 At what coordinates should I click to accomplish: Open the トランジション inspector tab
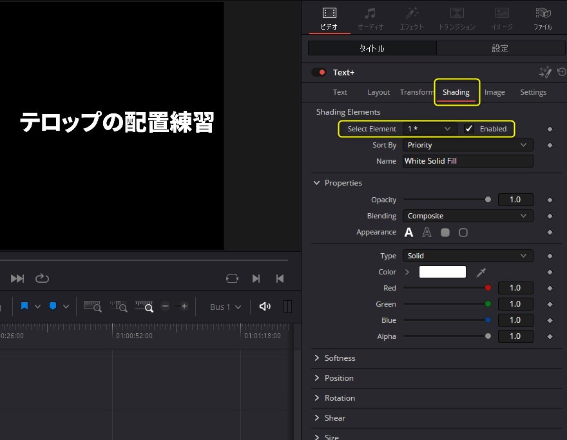tap(457, 19)
